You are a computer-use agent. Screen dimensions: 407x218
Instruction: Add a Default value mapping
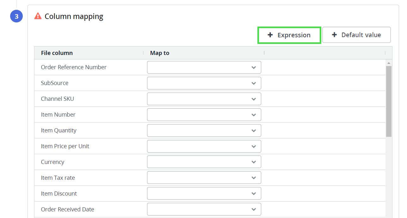coord(356,35)
